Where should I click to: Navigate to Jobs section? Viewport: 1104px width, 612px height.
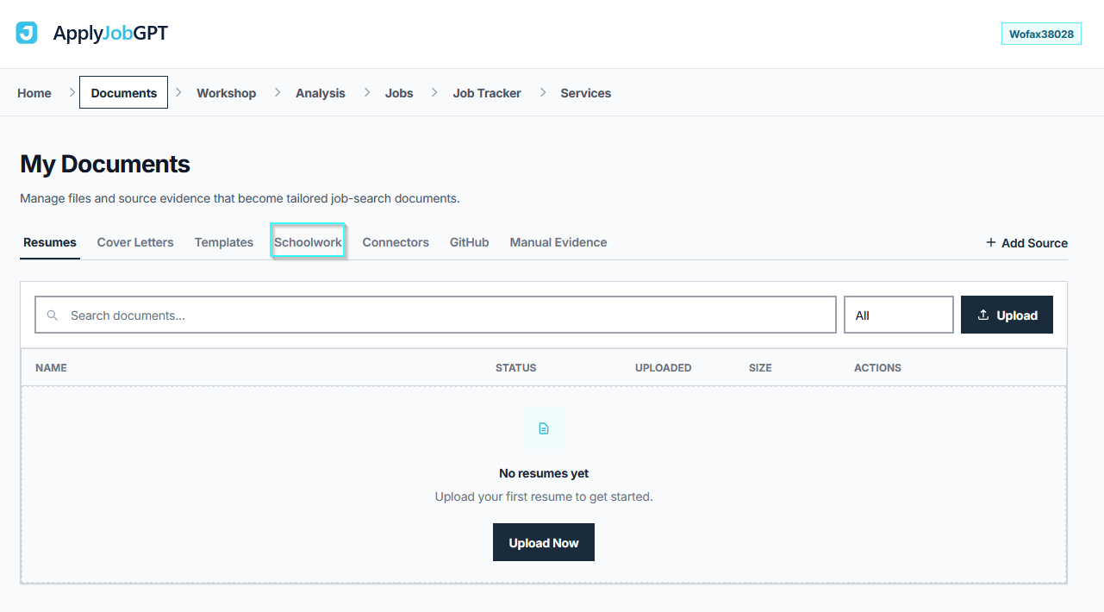pyautogui.click(x=399, y=93)
